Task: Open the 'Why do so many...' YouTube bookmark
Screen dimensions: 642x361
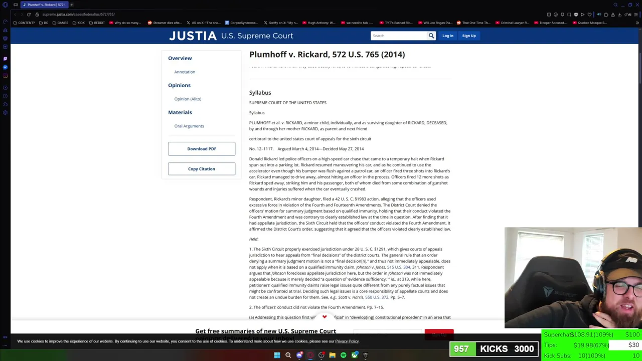Action: click(x=125, y=23)
